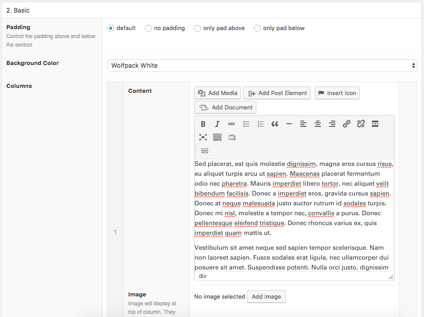The height and width of the screenshot is (317, 424).
Task: Click the Padding field label
Action: [18, 27]
